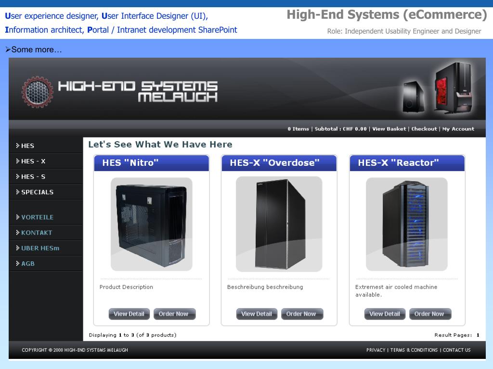Click the HES-X "Overdose" product title
The height and width of the screenshot is (369, 493).
tap(274, 163)
